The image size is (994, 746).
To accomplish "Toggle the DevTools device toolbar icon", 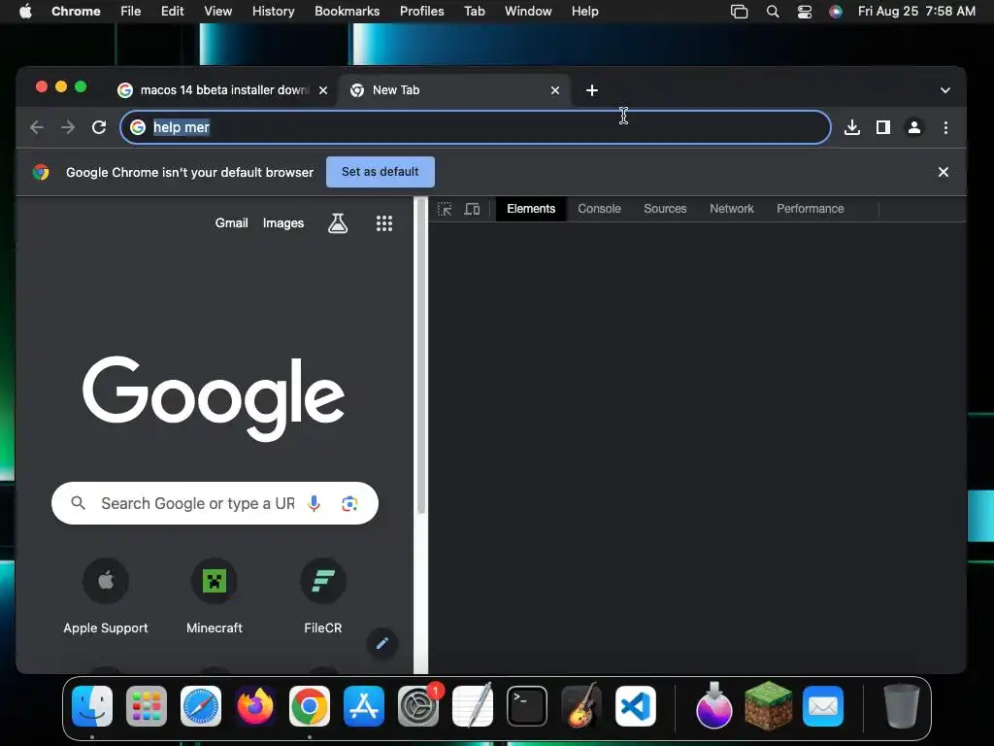I will 473,209.
